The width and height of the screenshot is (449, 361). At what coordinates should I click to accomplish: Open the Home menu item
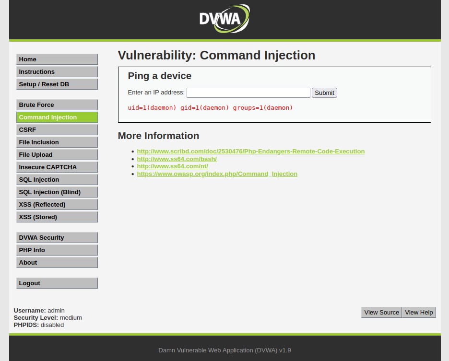[x=57, y=59]
